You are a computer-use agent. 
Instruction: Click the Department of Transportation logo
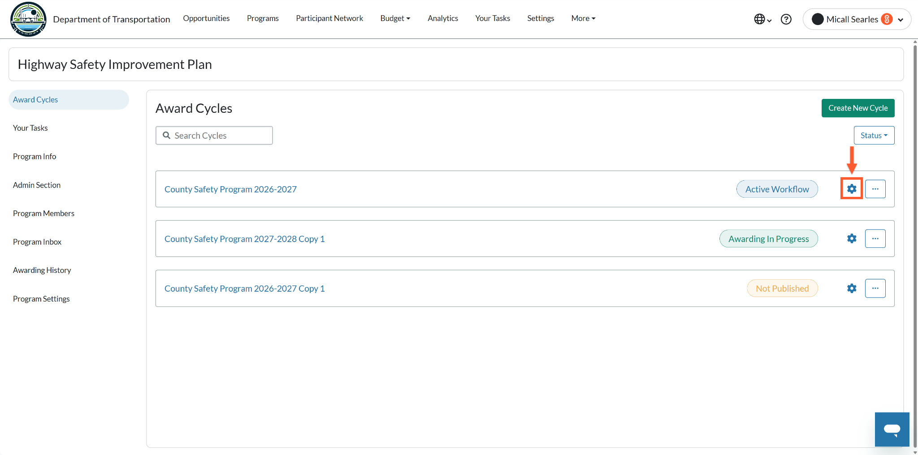click(x=28, y=19)
